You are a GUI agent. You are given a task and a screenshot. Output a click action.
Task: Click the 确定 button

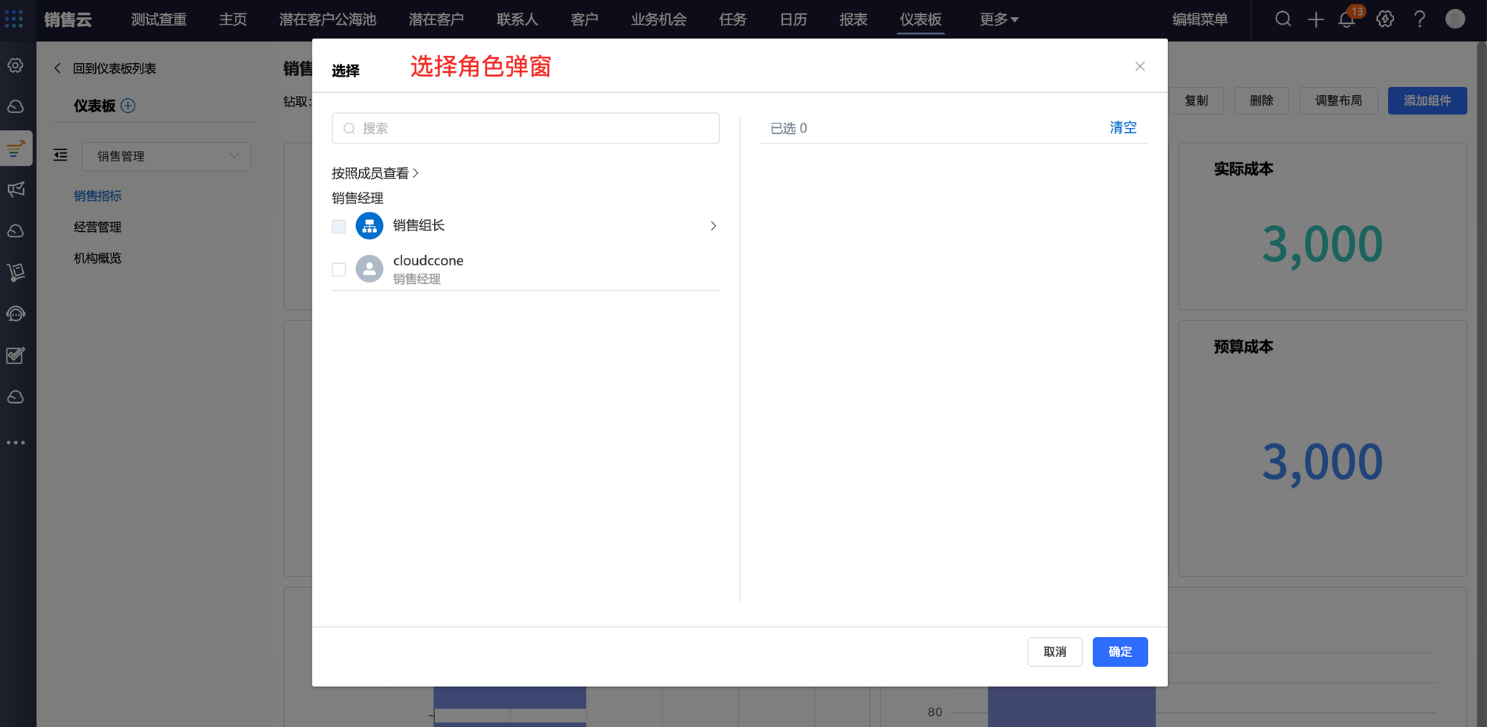1119,652
